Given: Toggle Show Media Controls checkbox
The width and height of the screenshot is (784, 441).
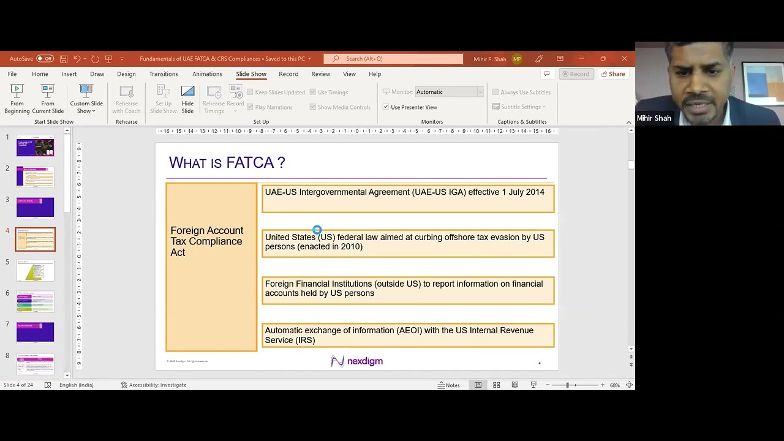Looking at the screenshot, I should click(x=312, y=107).
